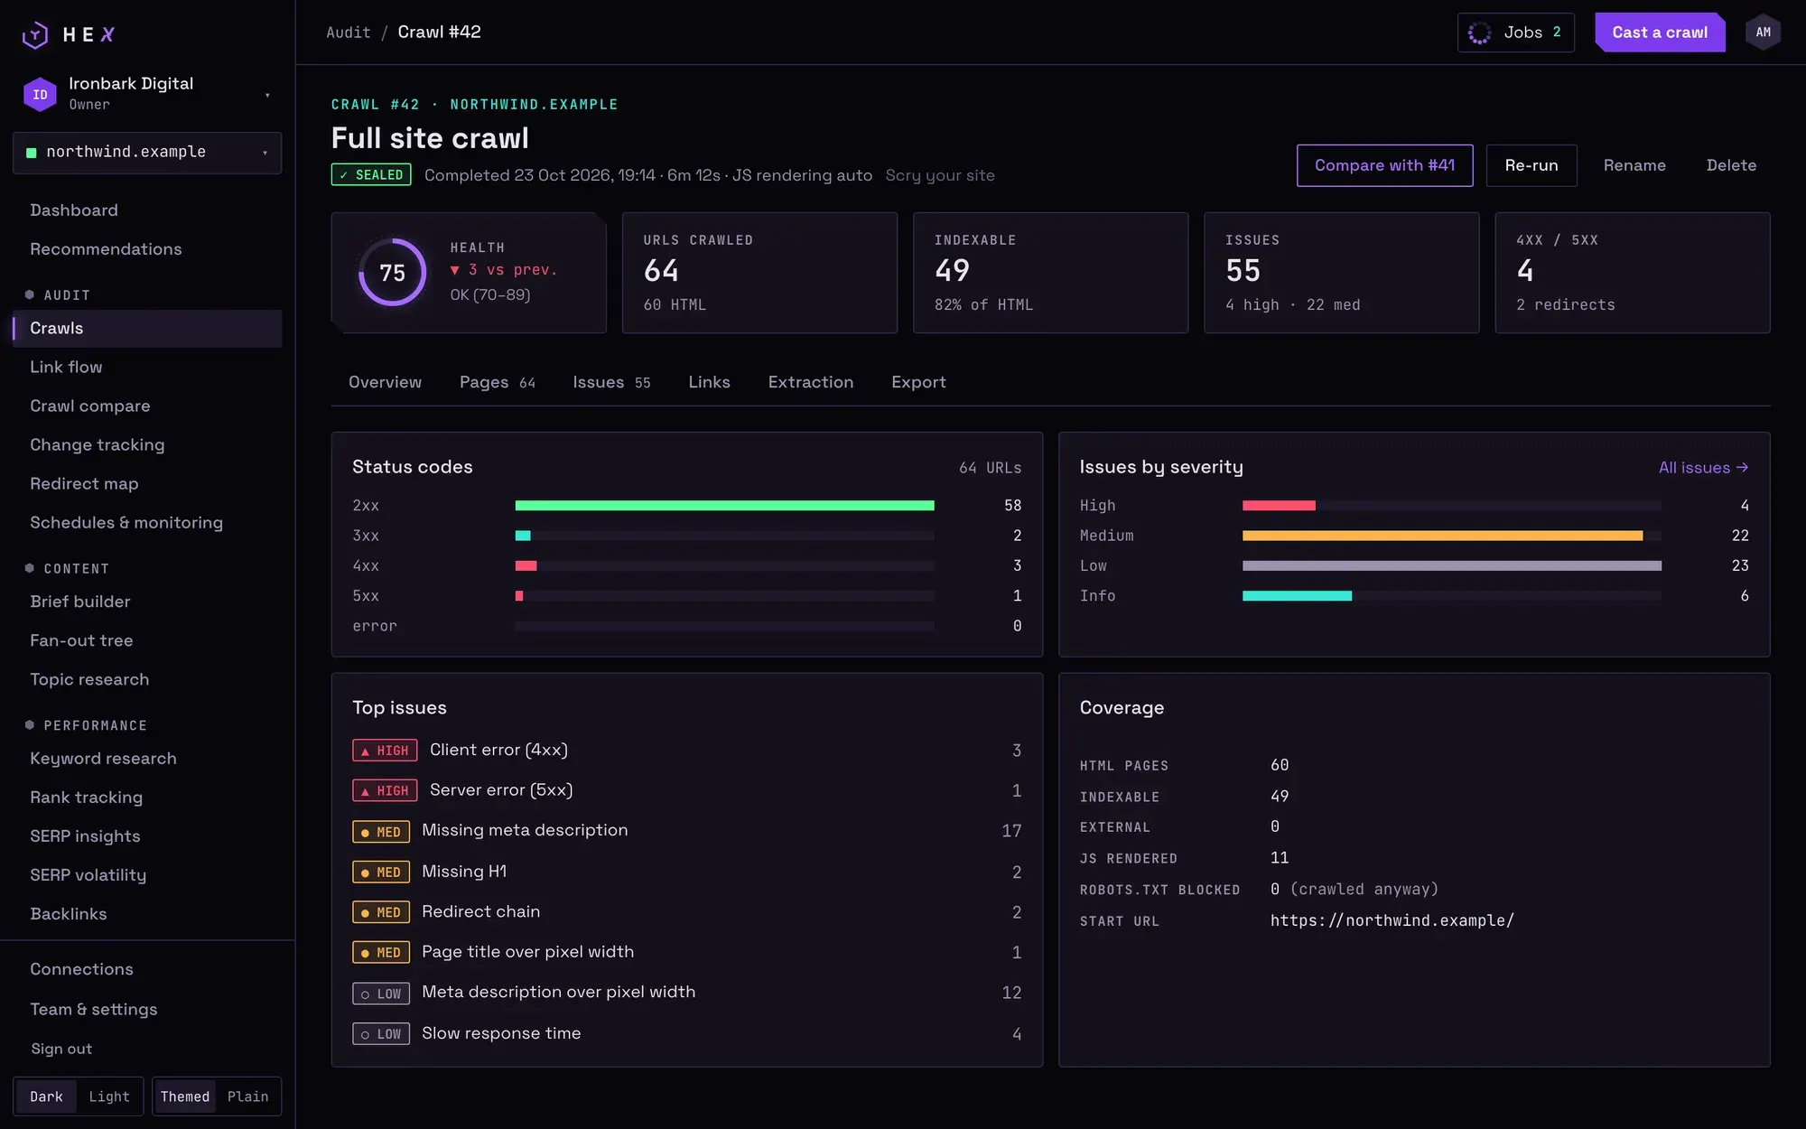Open the Issues 55 tab
The image size is (1806, 1129).
(x=611, y=382)
